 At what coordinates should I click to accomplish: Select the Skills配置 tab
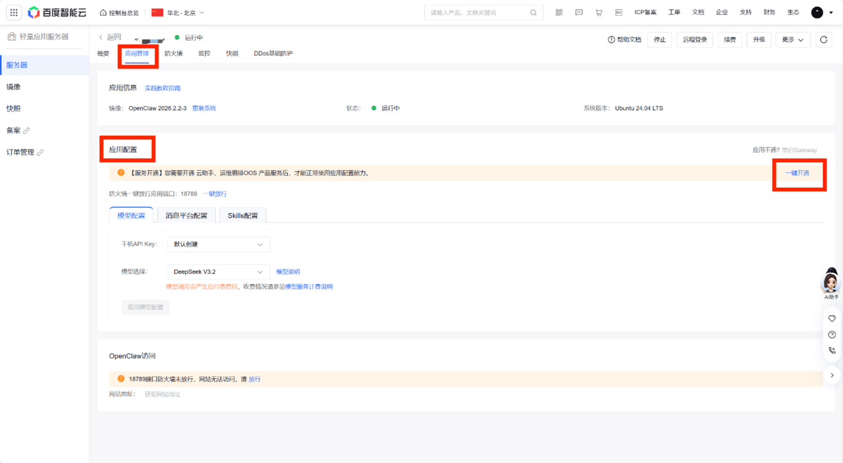(242, 216)
